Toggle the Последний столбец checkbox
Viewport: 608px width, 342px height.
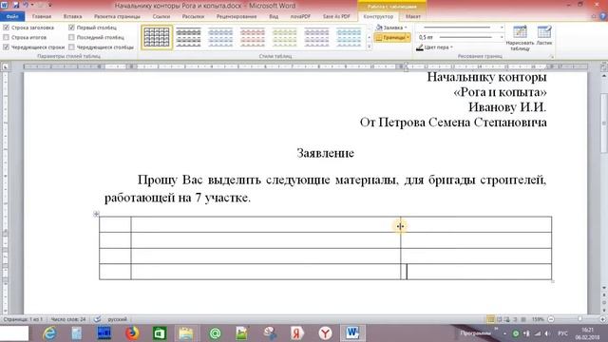71,37
